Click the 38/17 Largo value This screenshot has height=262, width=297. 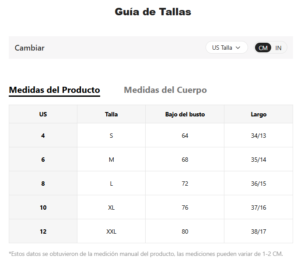pos(258,231)
